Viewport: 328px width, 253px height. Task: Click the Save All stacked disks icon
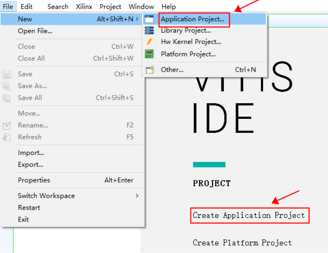click(x=7, y=98)
